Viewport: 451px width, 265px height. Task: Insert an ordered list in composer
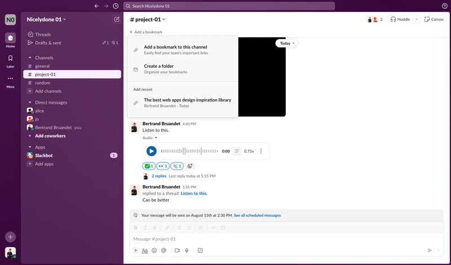click(x=179, y=228)
